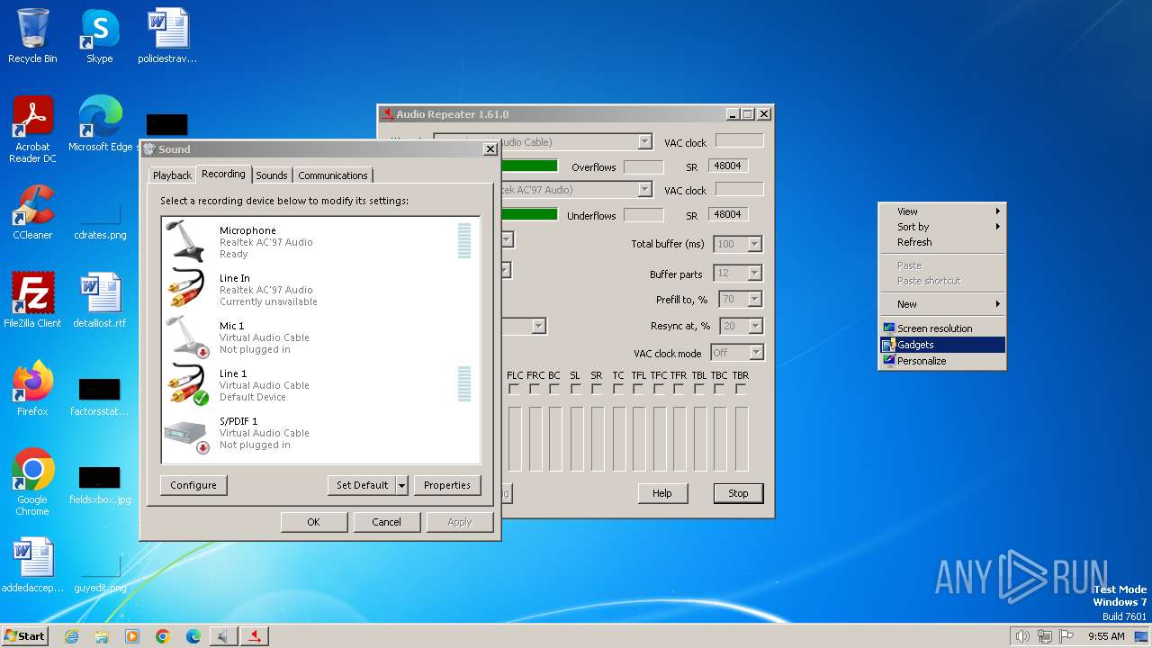Expand the Prefill to % dropdown
Screen dimensions: 1152x648
pos(755,299)
